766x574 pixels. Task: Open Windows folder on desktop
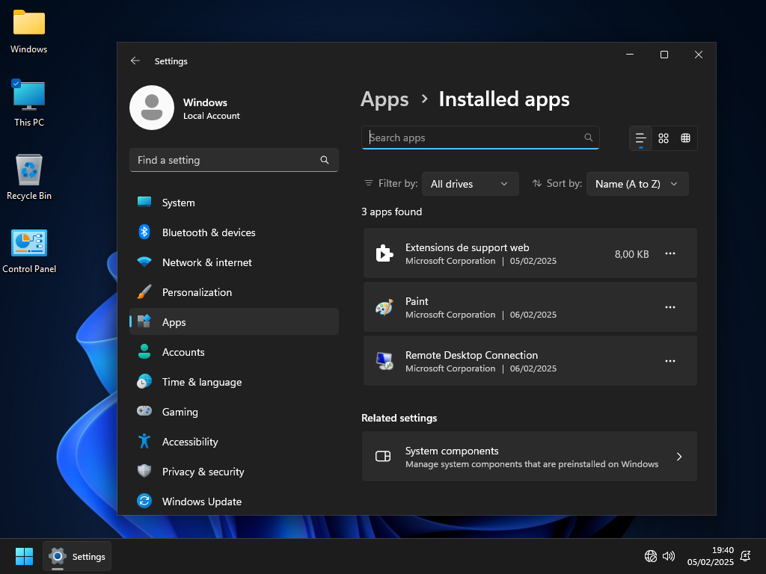pyautogui.click(x=29, y=31)
